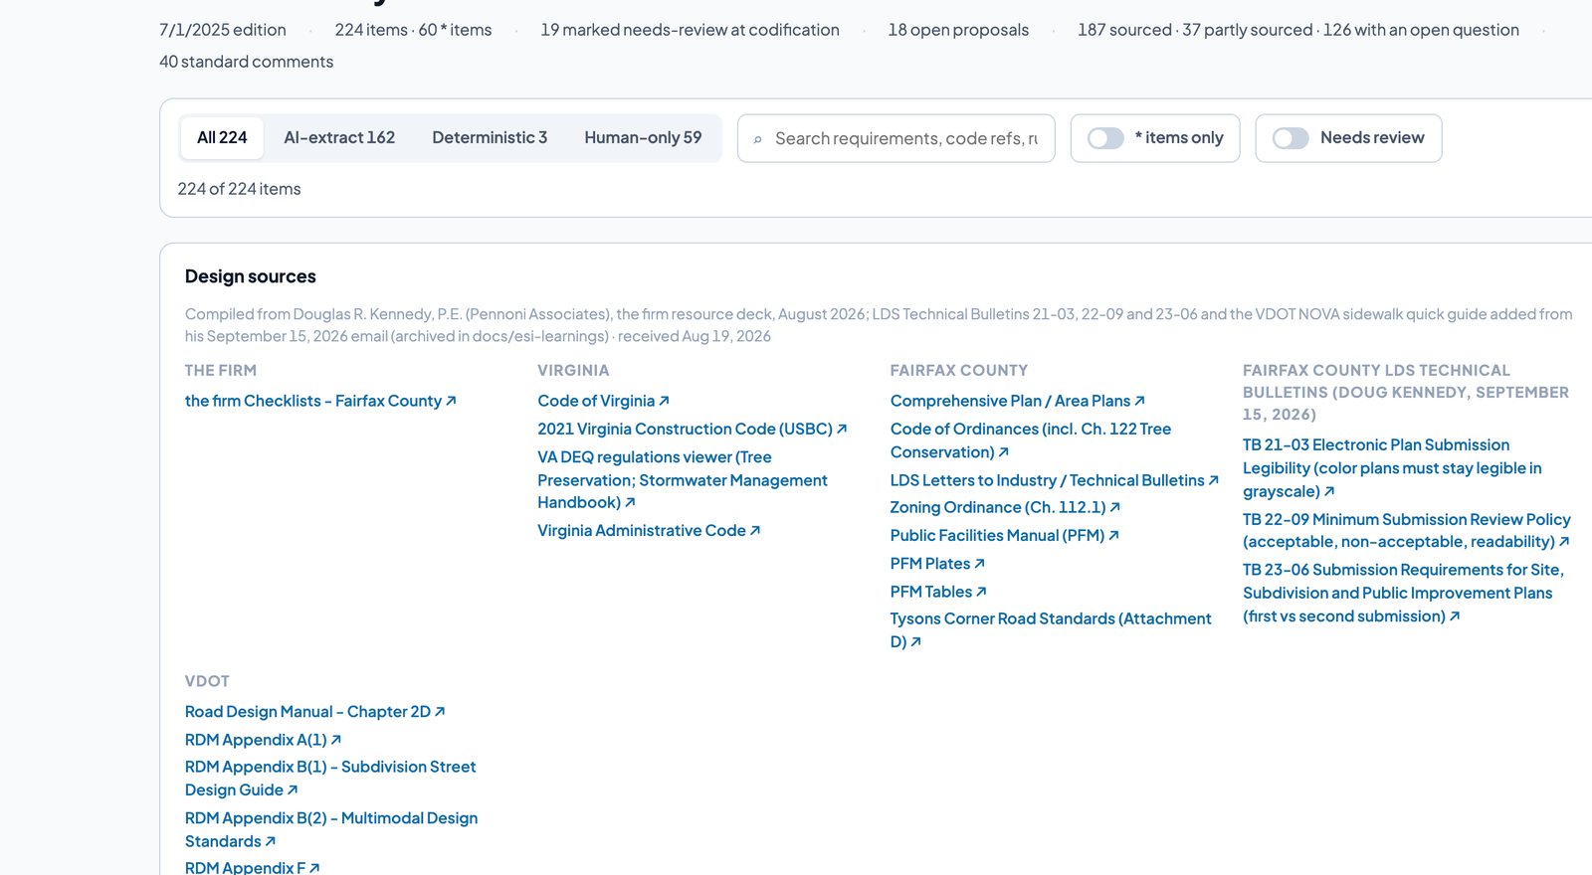The image size is (1592, 875).
Task: Visit the Virginia Administrative Code link
Action: point(649,531)
